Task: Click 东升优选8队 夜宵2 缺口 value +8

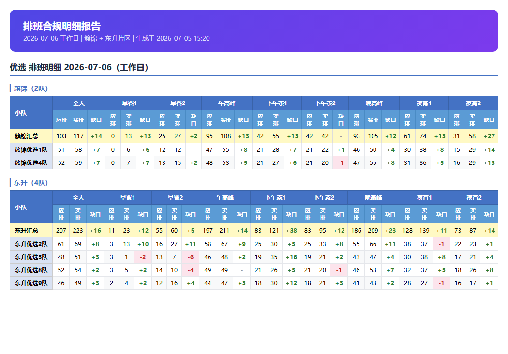Action: (x=489, y=270)
